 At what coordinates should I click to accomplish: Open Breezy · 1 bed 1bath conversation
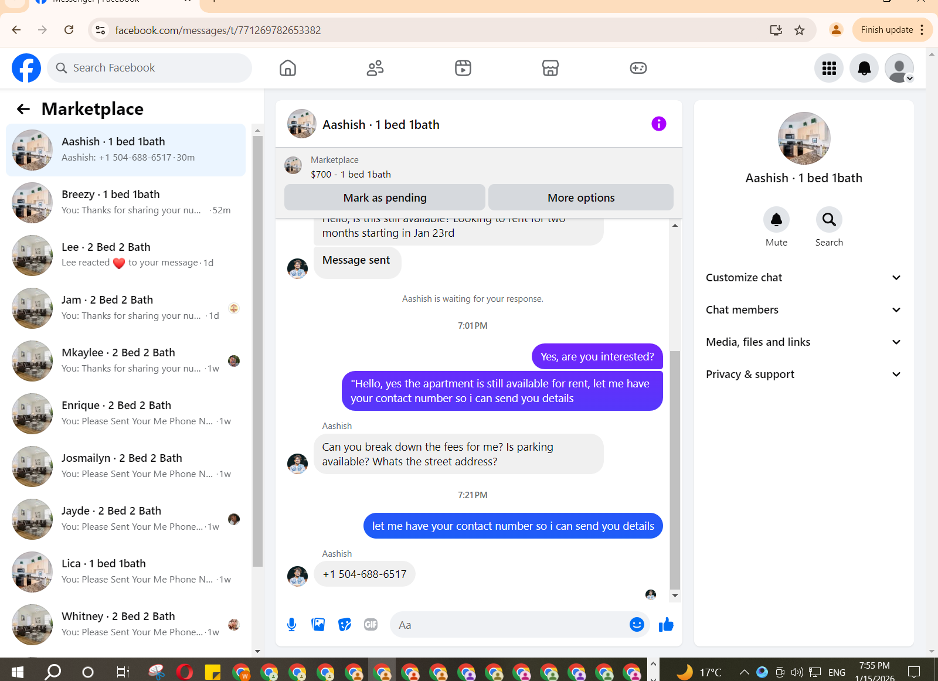125,203
